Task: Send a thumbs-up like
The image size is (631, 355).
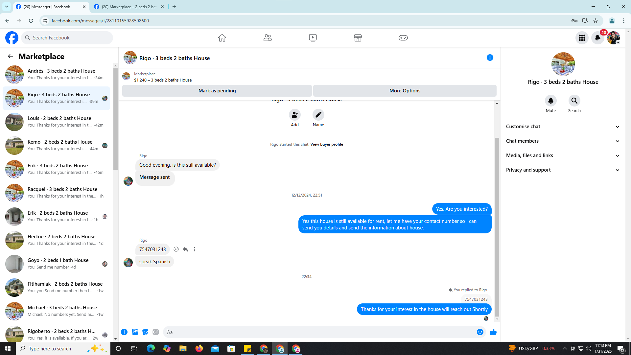Action: pos(493,332)
